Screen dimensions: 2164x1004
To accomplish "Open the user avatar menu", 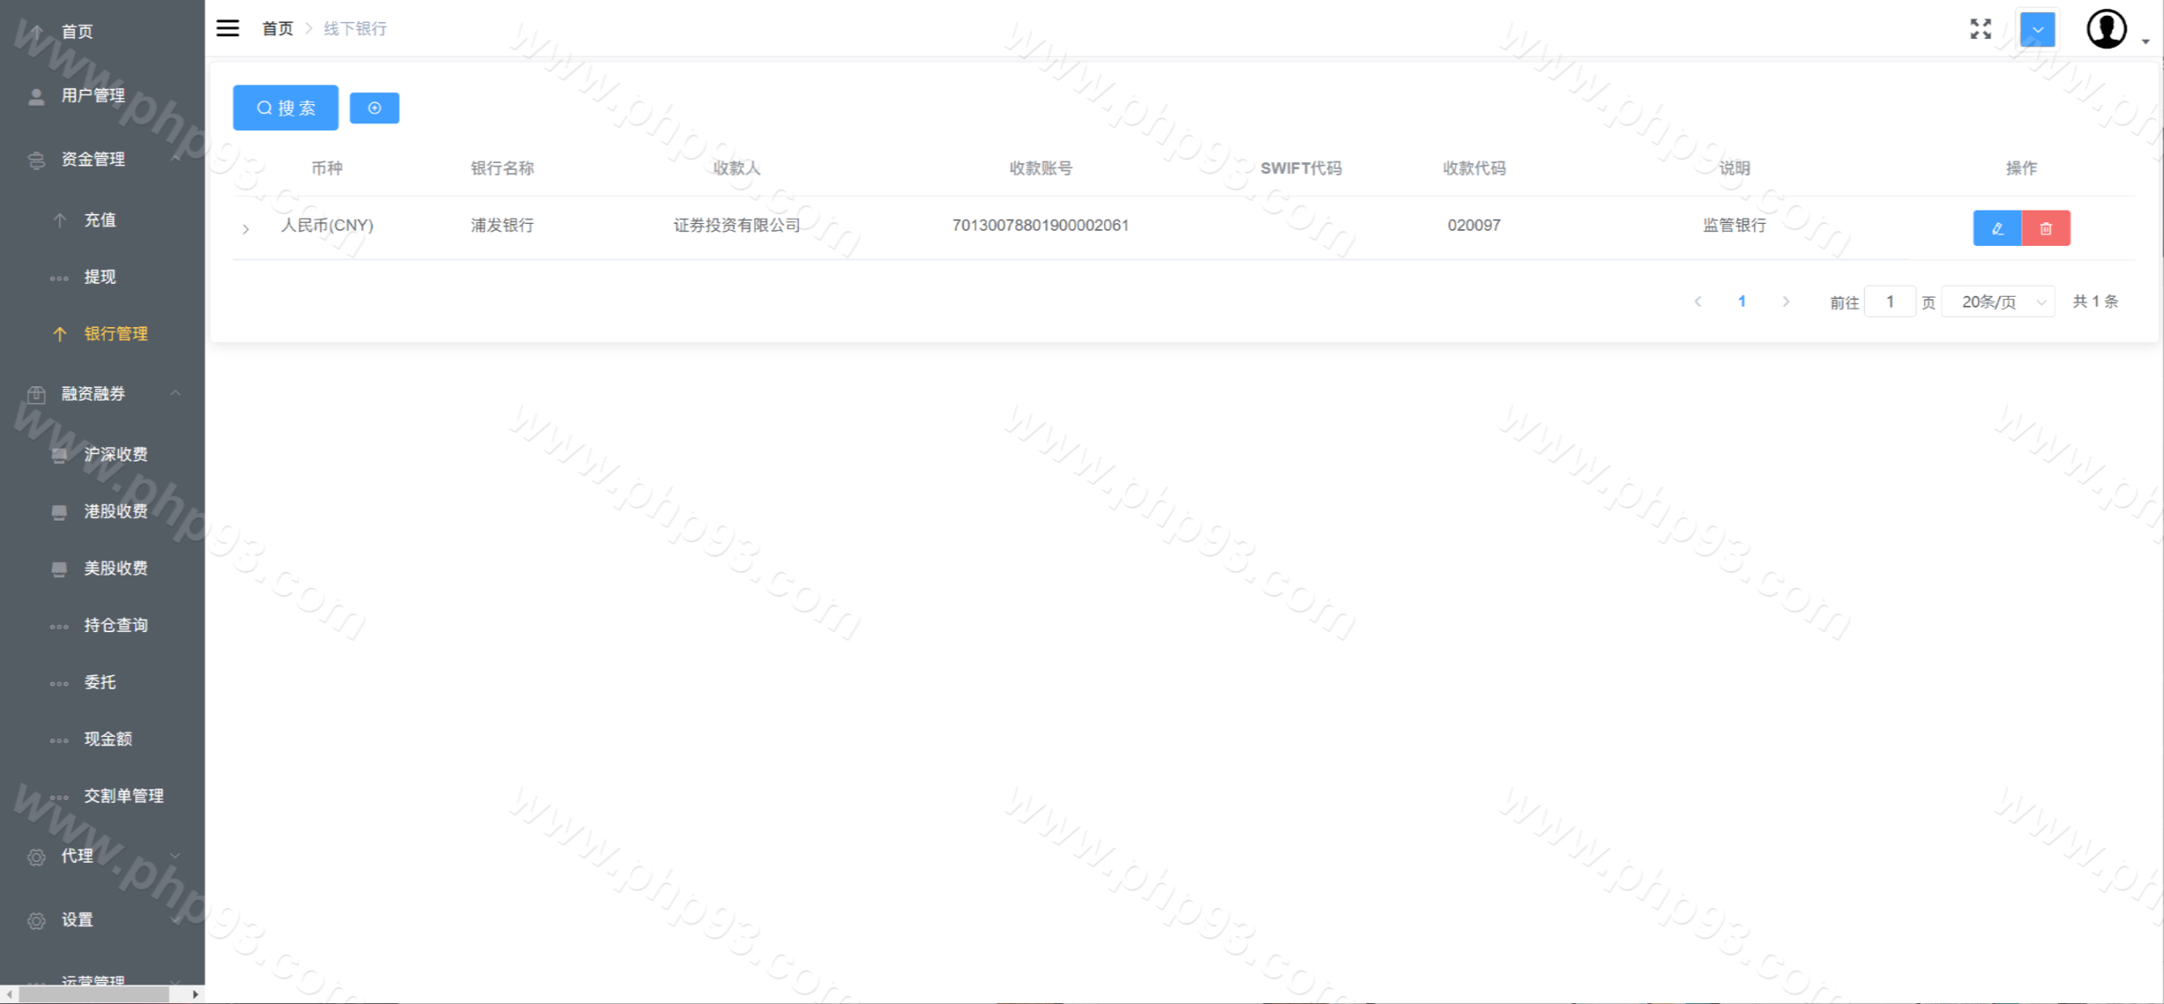I will coord(2107,29).
